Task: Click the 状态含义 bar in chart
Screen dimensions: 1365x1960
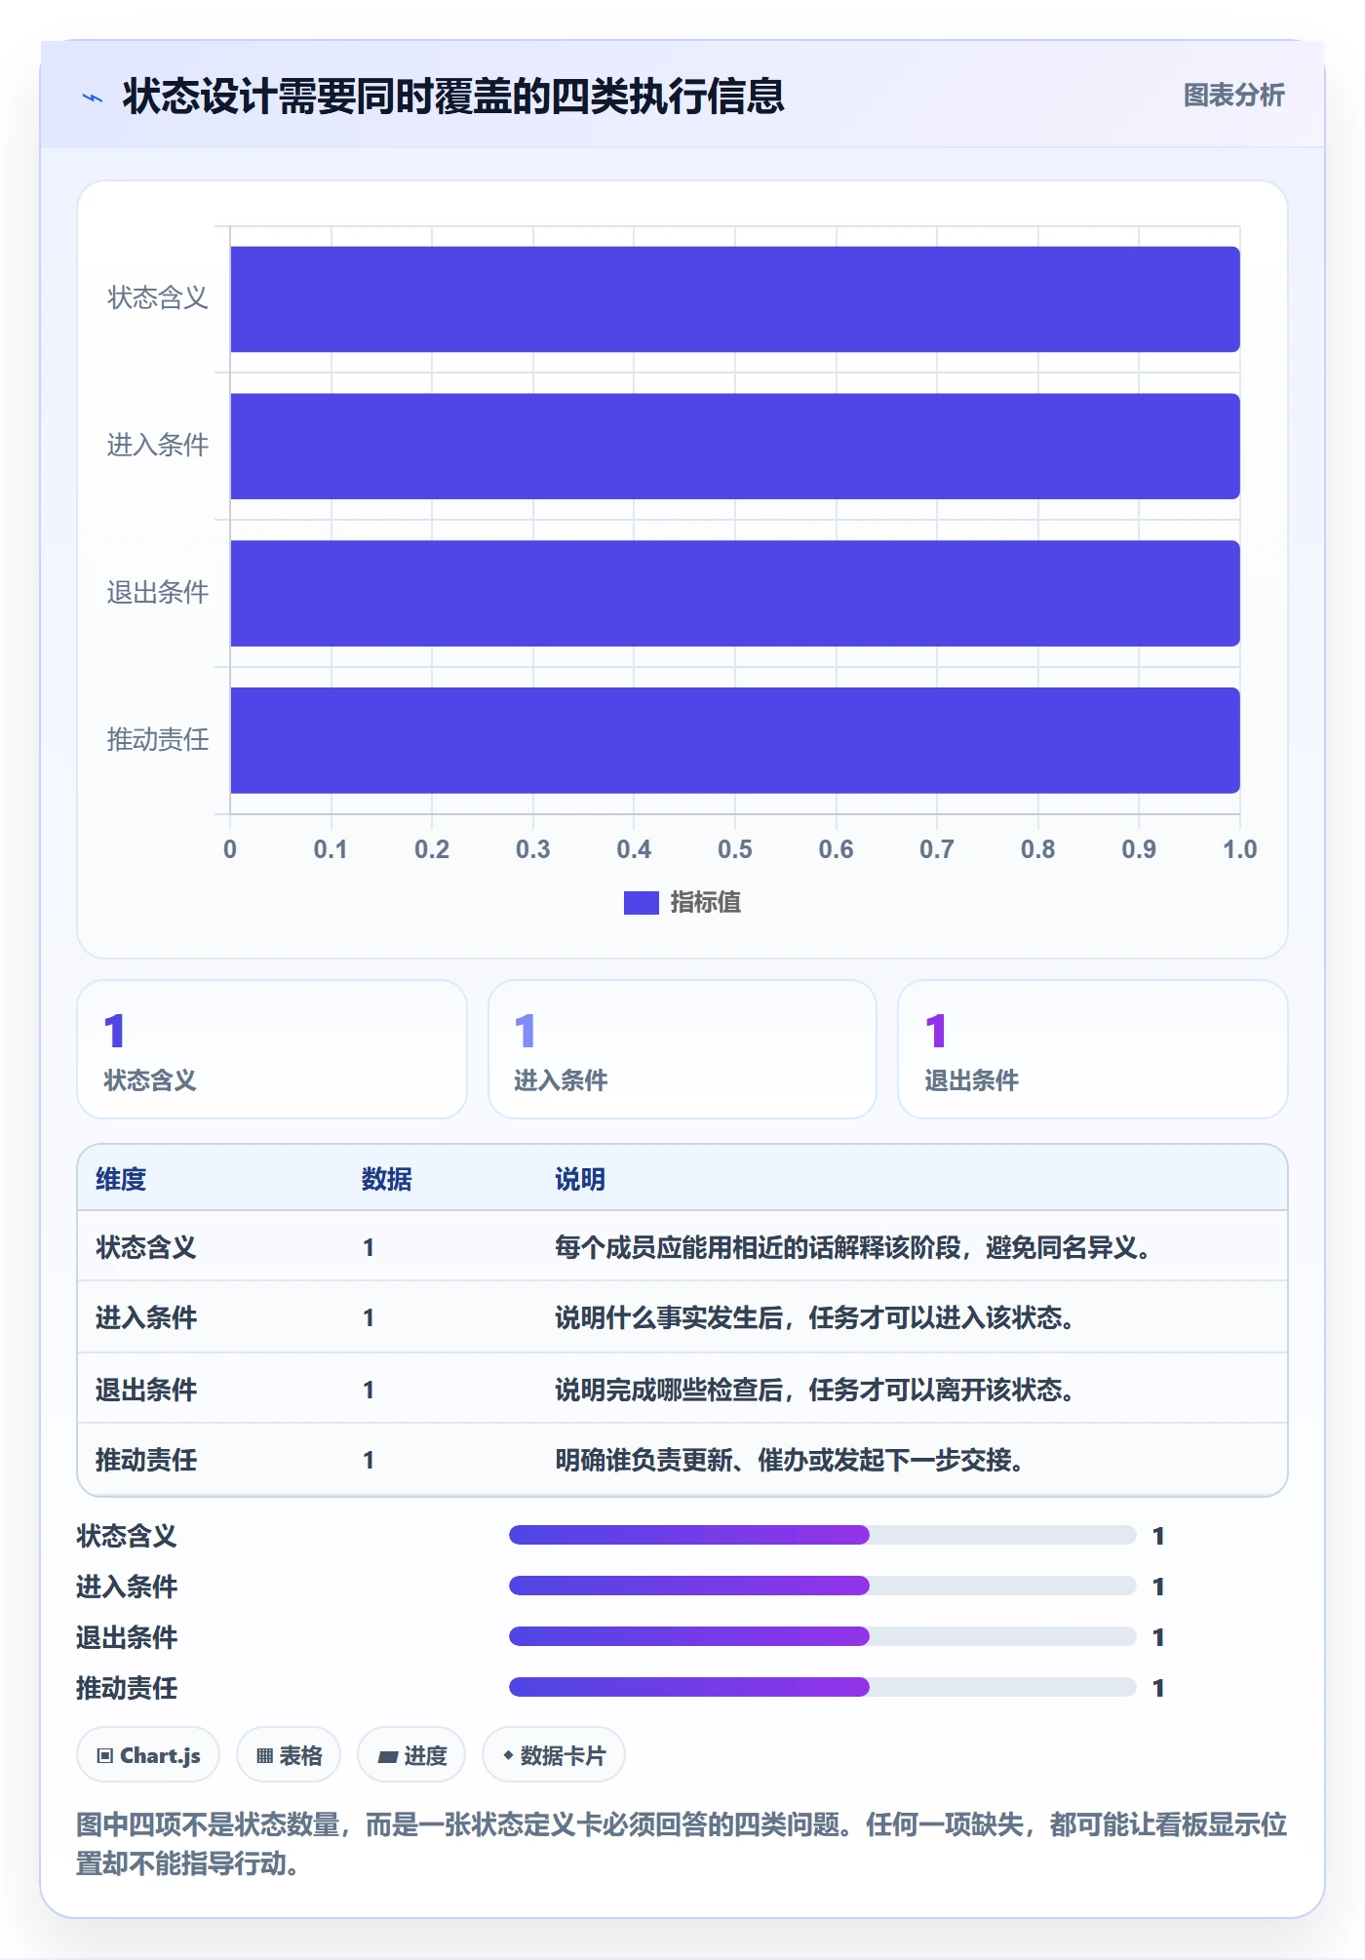Action: click(x=735, y=299)
